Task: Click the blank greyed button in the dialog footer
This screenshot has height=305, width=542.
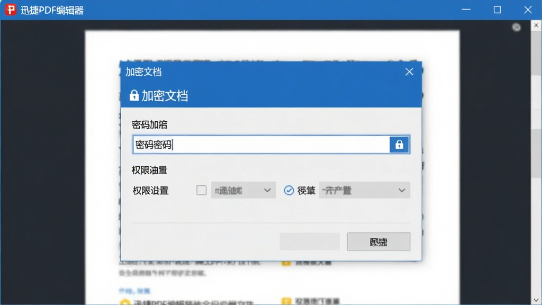Action: click(x=310, y=241)
